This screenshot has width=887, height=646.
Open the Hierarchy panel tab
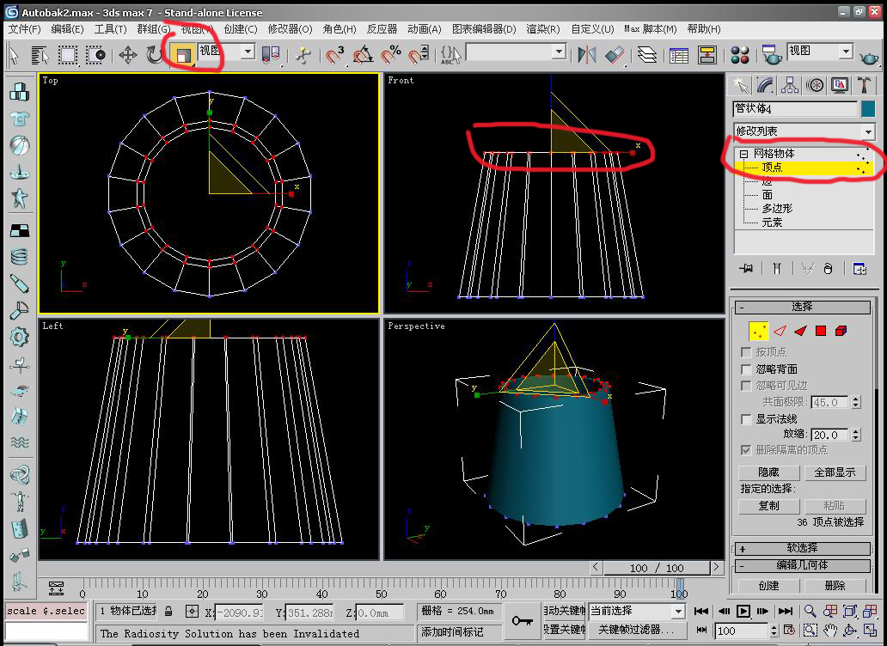coord(790,85)
